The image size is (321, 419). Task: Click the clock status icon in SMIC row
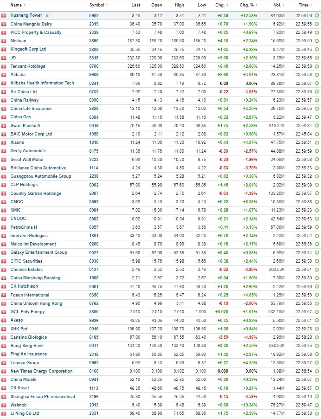pyautogui.click(x=317, y=210)
